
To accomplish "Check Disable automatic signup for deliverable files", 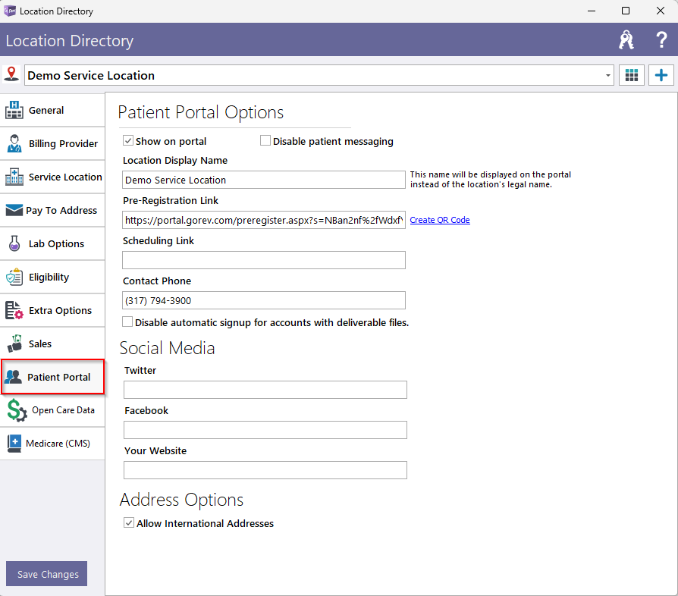I will pos(127,322).
